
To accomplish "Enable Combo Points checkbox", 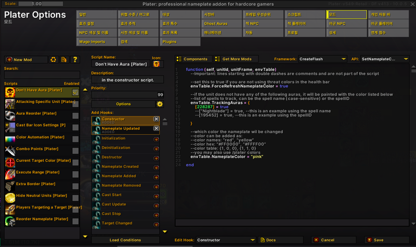I will click(x=75, y=151).
